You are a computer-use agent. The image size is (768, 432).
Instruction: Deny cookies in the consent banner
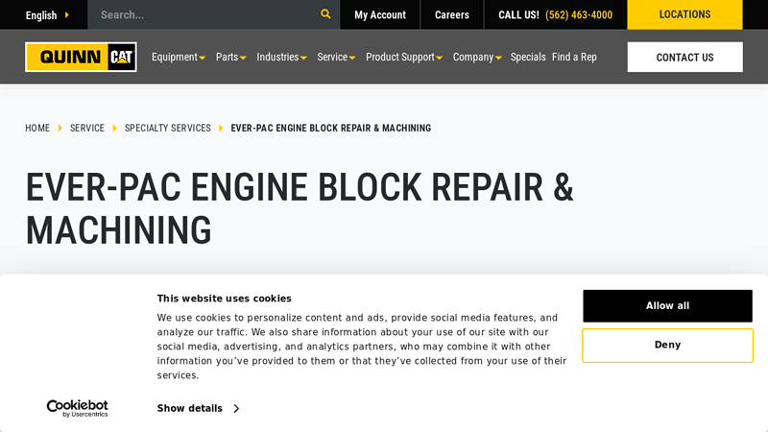(667, 346)
